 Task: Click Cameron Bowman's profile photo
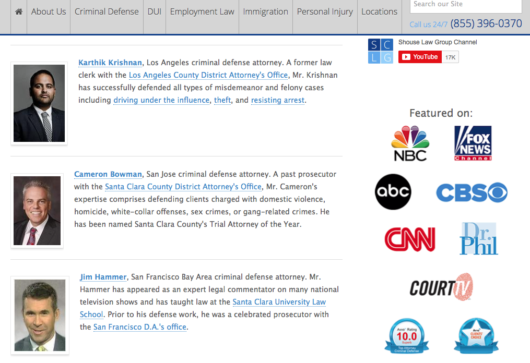click(x=37, y=211)
